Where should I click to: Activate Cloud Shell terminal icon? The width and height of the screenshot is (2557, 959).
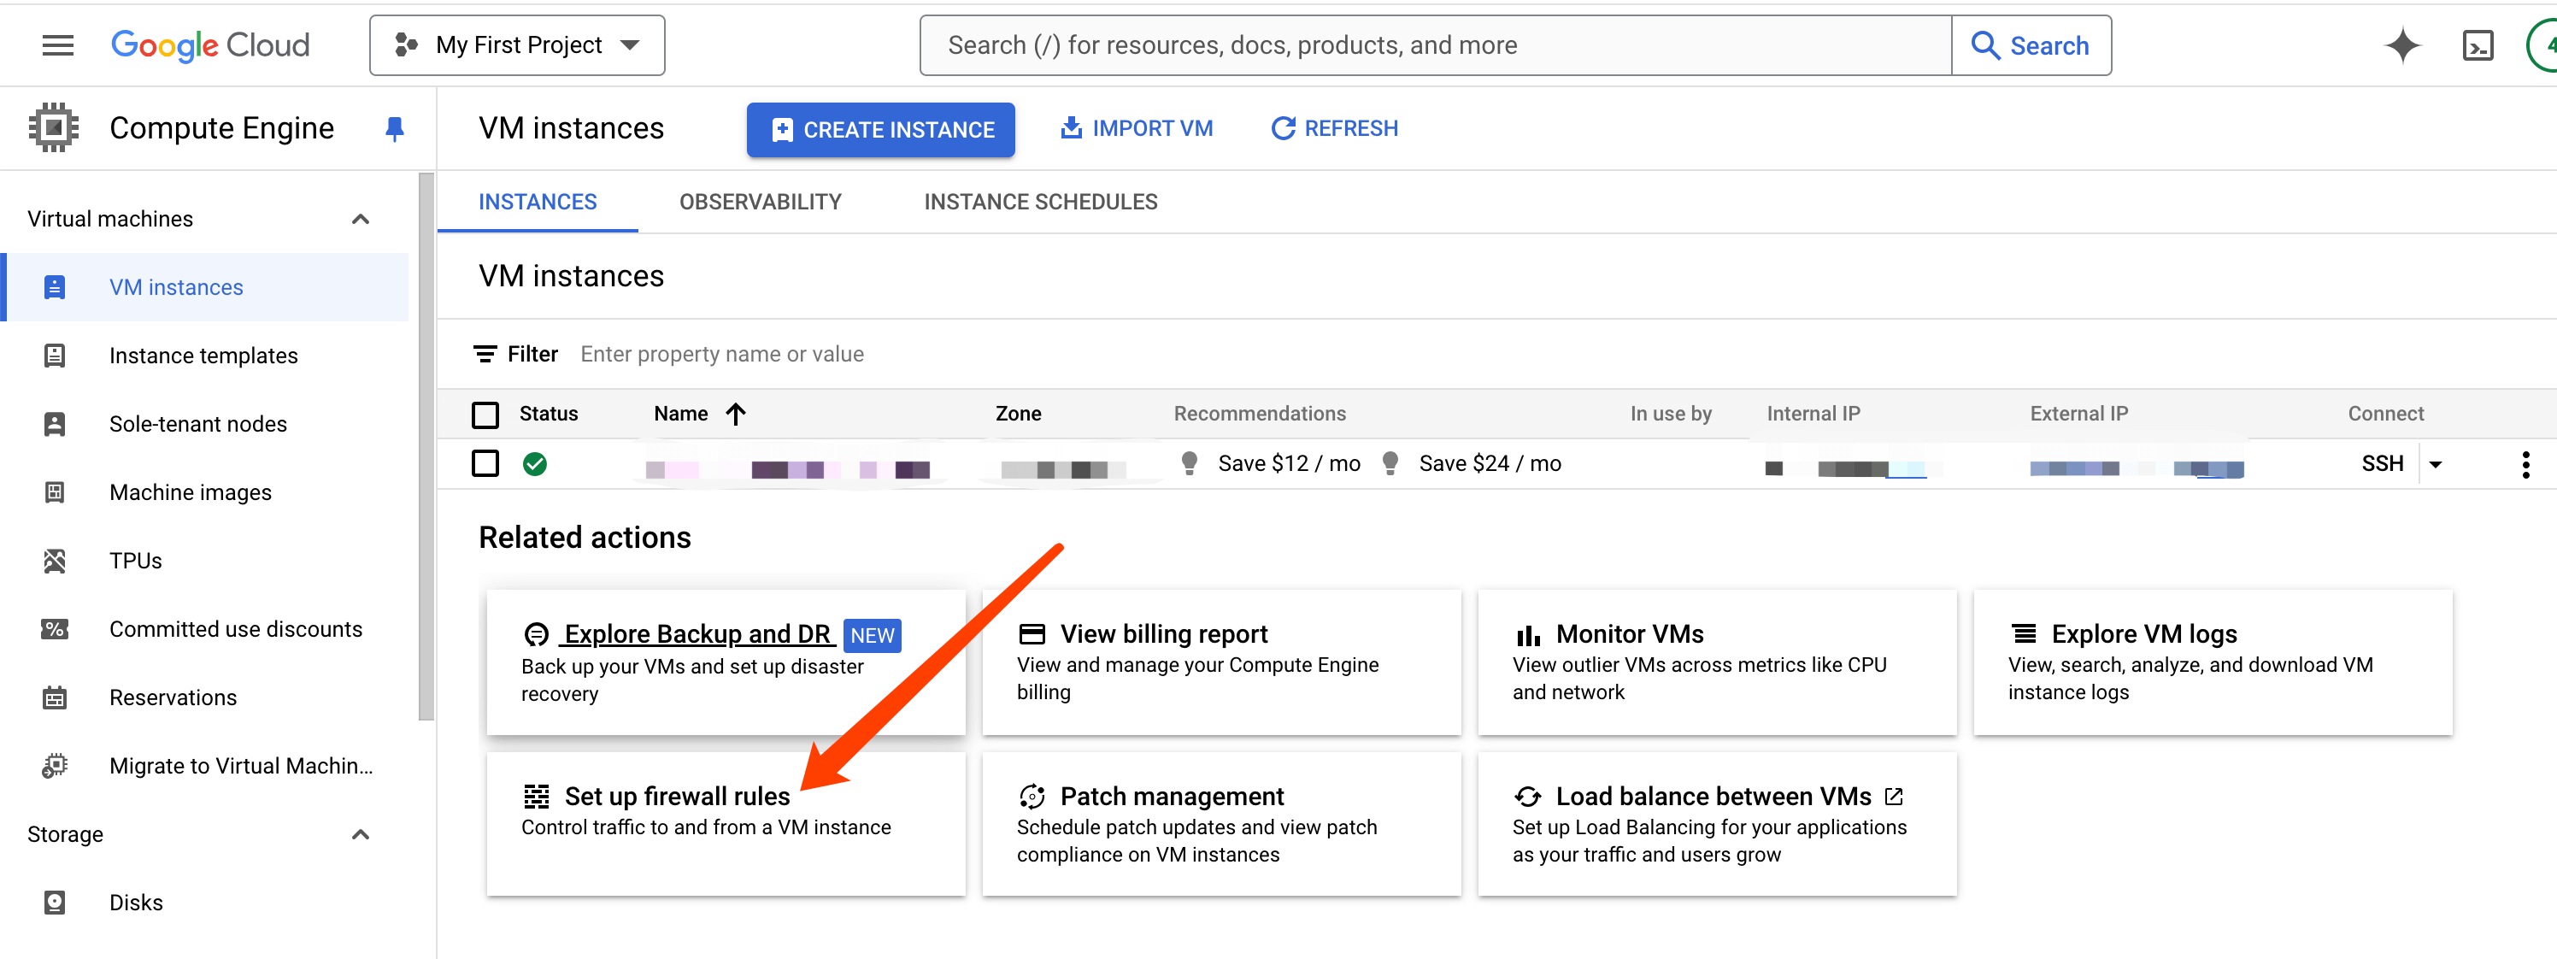point(2478,45)
